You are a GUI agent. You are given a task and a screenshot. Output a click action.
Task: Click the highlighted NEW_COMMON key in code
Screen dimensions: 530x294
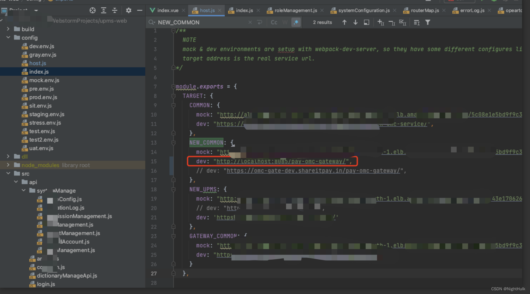coord(206,142)
